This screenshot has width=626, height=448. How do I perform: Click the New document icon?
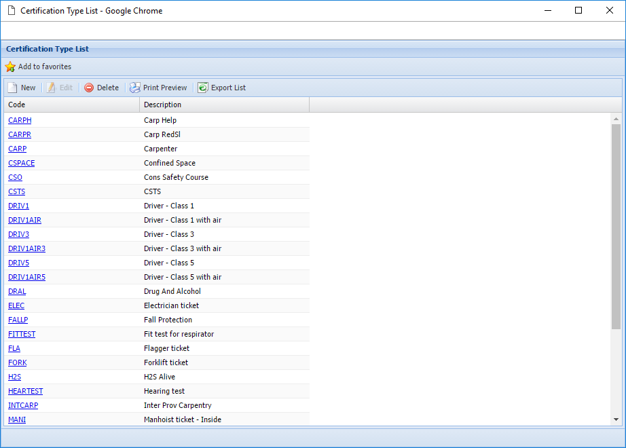pyautogui.click(x=12, y=88)
